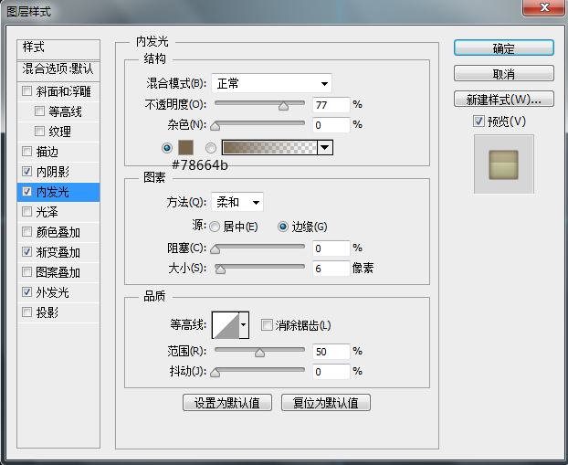Click the 大小 slider handle
568x465 pixels.
click(220, 269)
